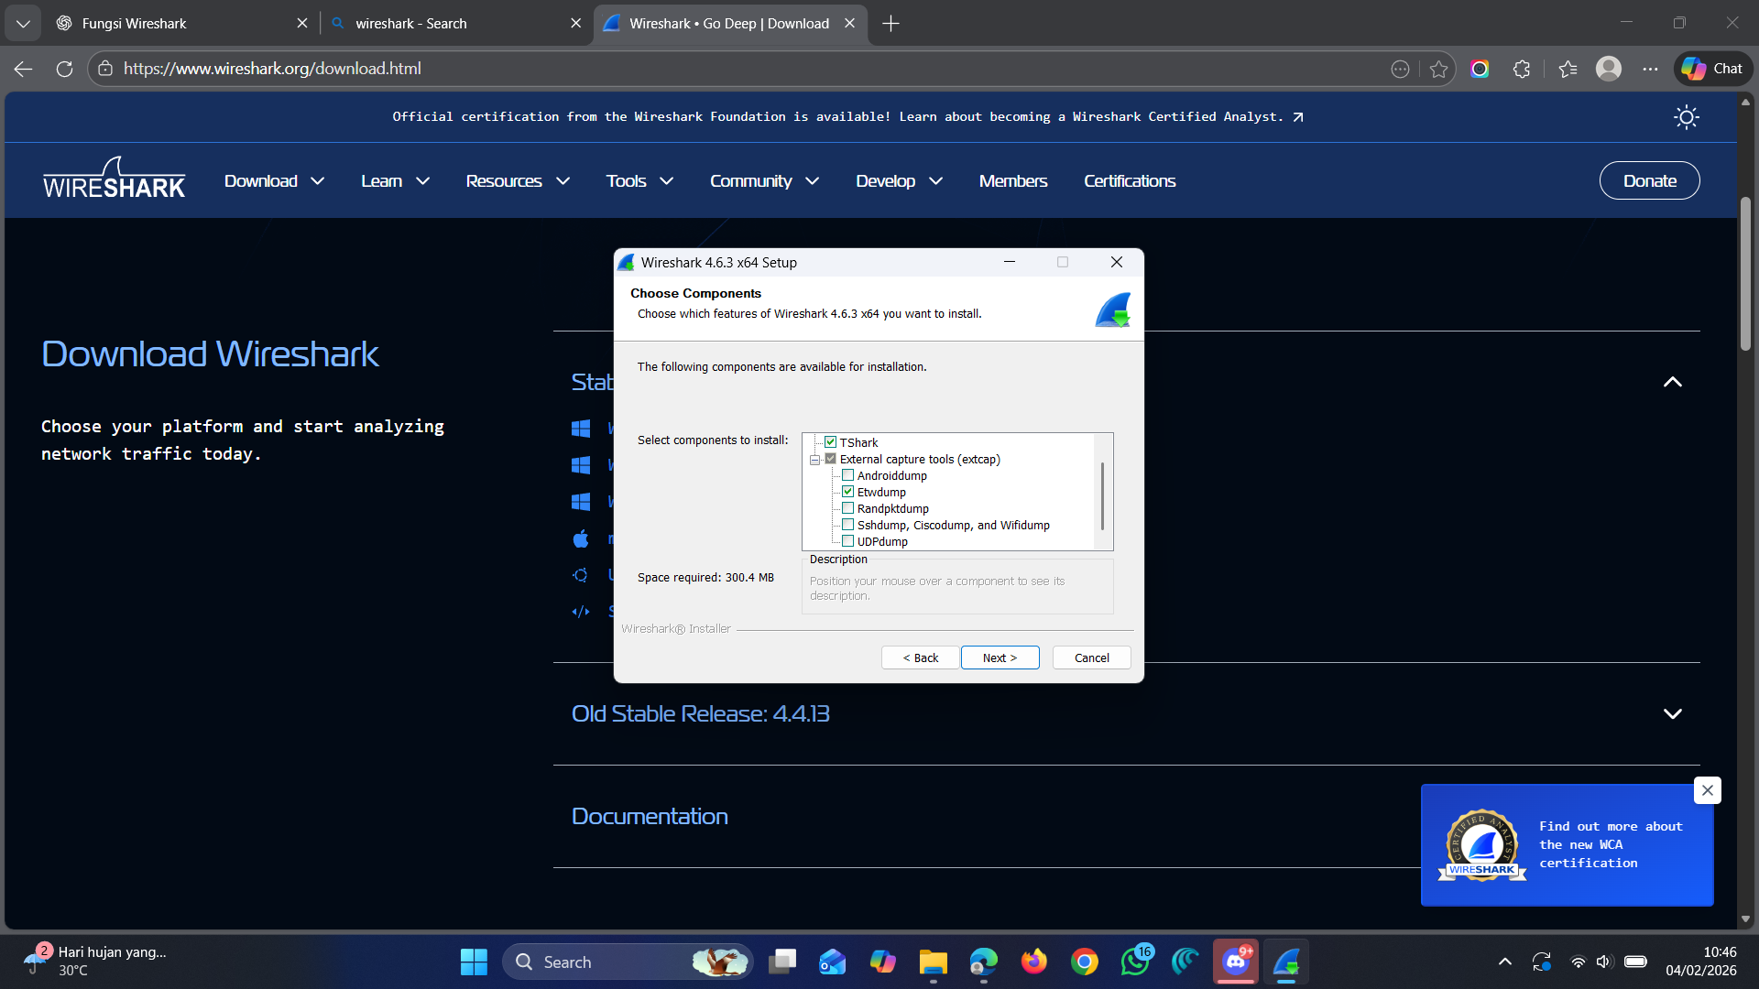Screen dimensions: 1759x989
Task: Collapse External capture tools tree node
Action: click(x=814, y=460)
